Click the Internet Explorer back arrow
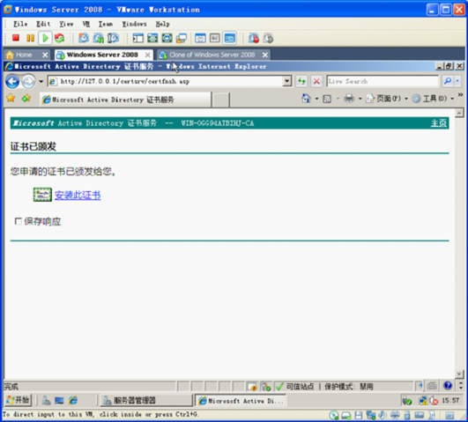This screenshot has height=422, width=468. (12, 81)
